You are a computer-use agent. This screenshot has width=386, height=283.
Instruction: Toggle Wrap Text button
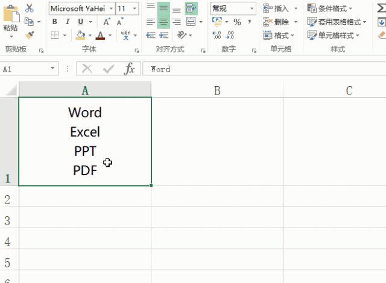(x=191, y=8)
